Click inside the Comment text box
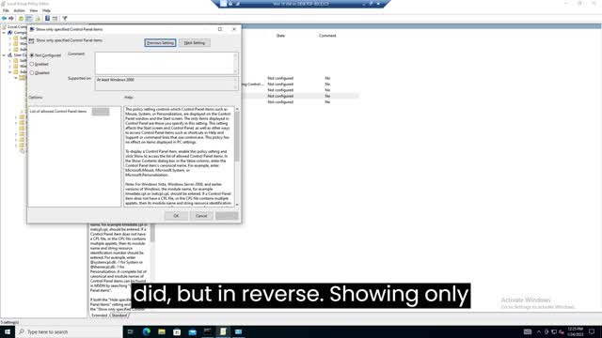This screenshot has width=602, height=338. point(166,63)
